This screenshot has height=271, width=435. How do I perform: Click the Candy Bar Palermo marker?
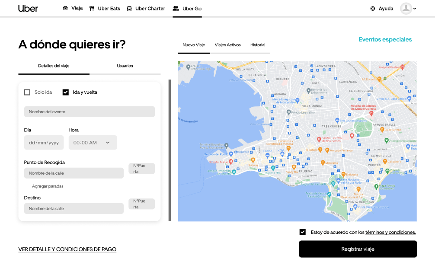coord(294,167)
